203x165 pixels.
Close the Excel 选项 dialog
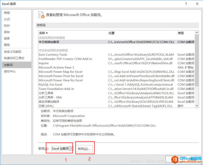197,4
